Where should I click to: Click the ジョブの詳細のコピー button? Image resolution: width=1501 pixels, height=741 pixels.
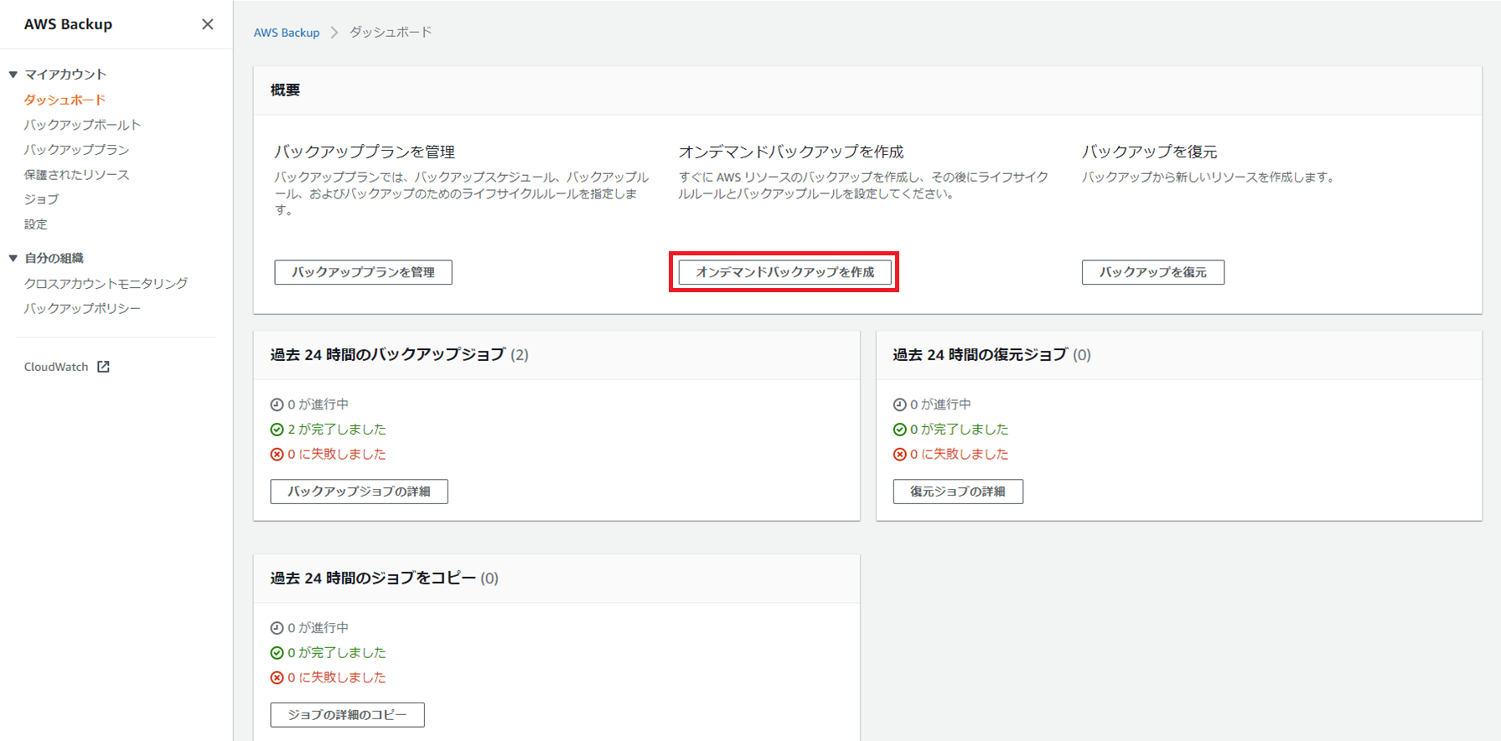(x=347, y=715)
